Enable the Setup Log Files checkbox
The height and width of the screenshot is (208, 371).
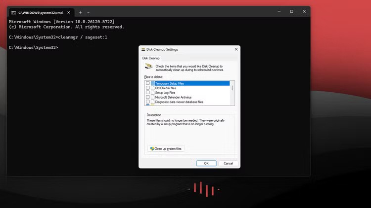(x=147, y=93)
